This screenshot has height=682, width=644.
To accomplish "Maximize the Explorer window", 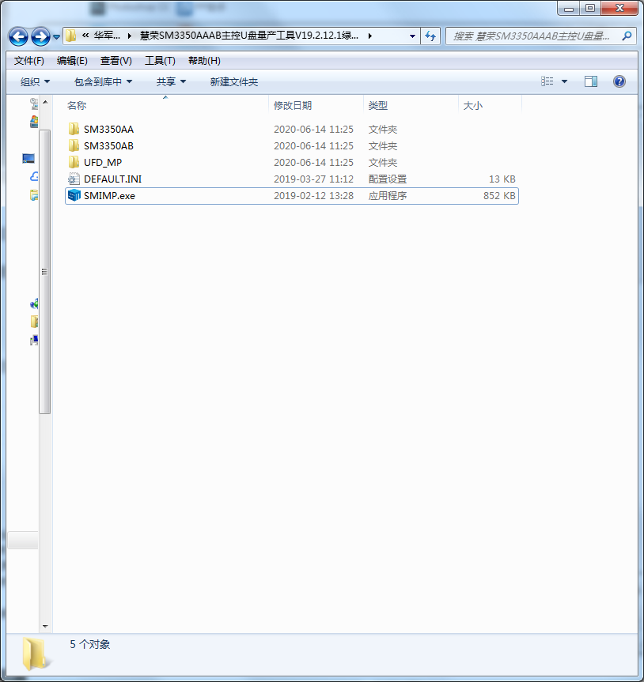I will click(590, 8).
